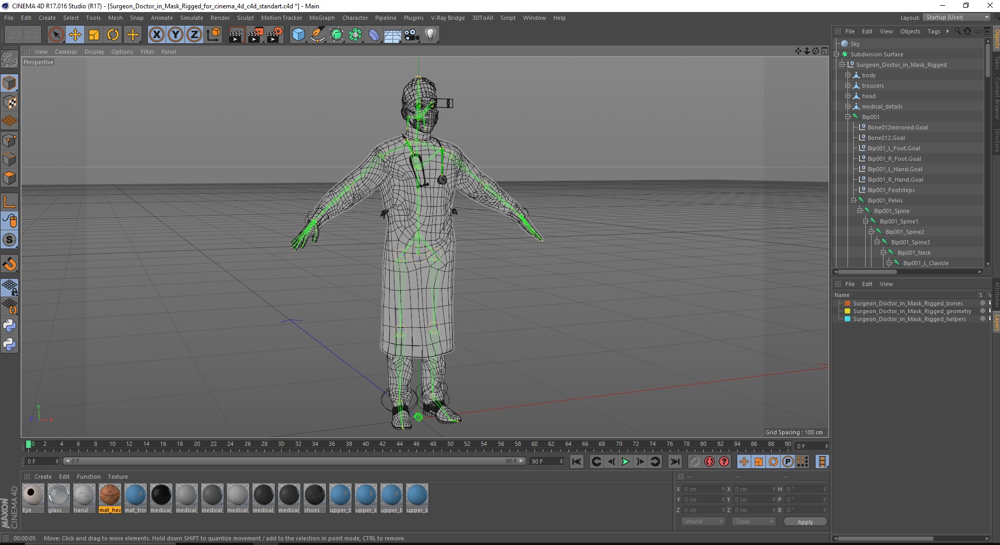1000x545 pixels.
Task: Open Edit Render Settings icon
Action: (274, 35)
